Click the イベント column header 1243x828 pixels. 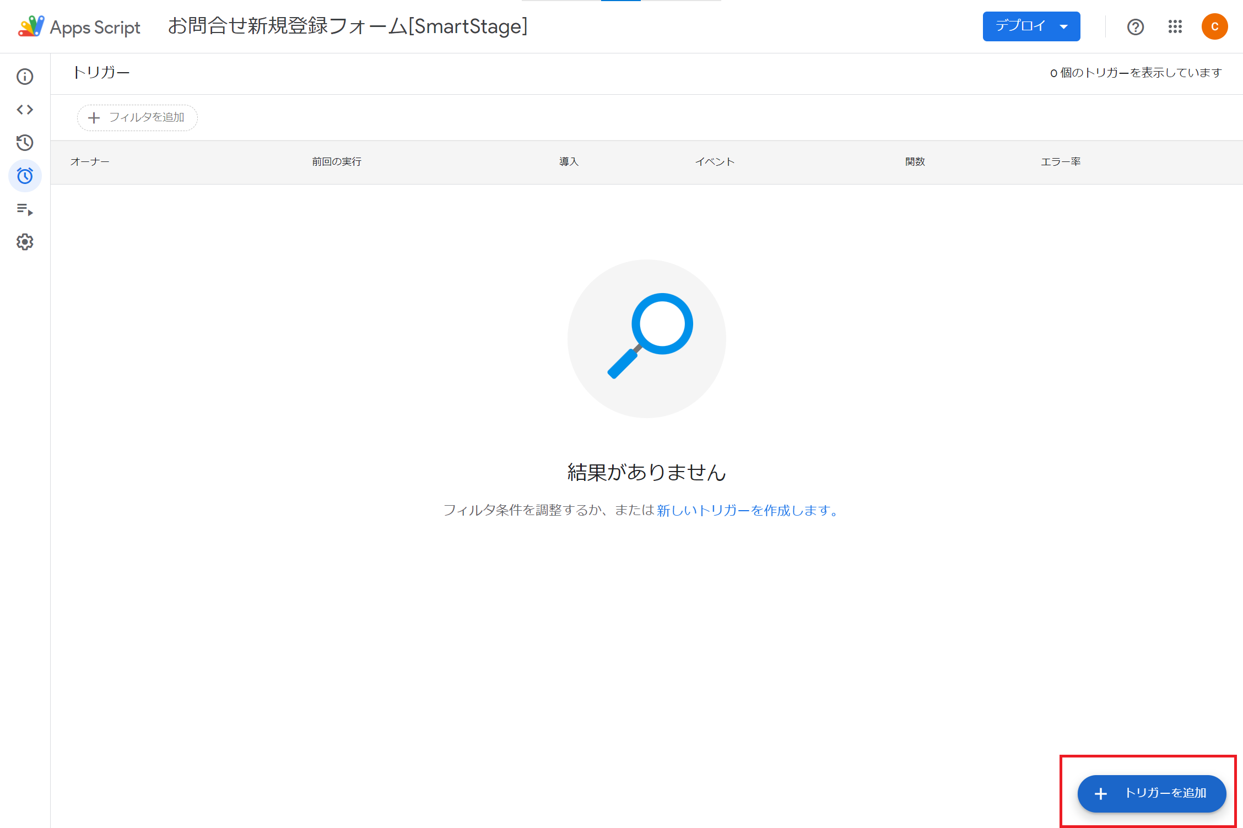715,161
